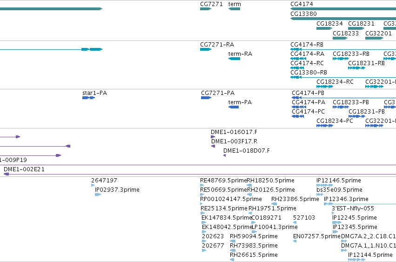396x262 pixels.
Task: Select the IP12345.5prime EST
Action: (x=335, y=232)
